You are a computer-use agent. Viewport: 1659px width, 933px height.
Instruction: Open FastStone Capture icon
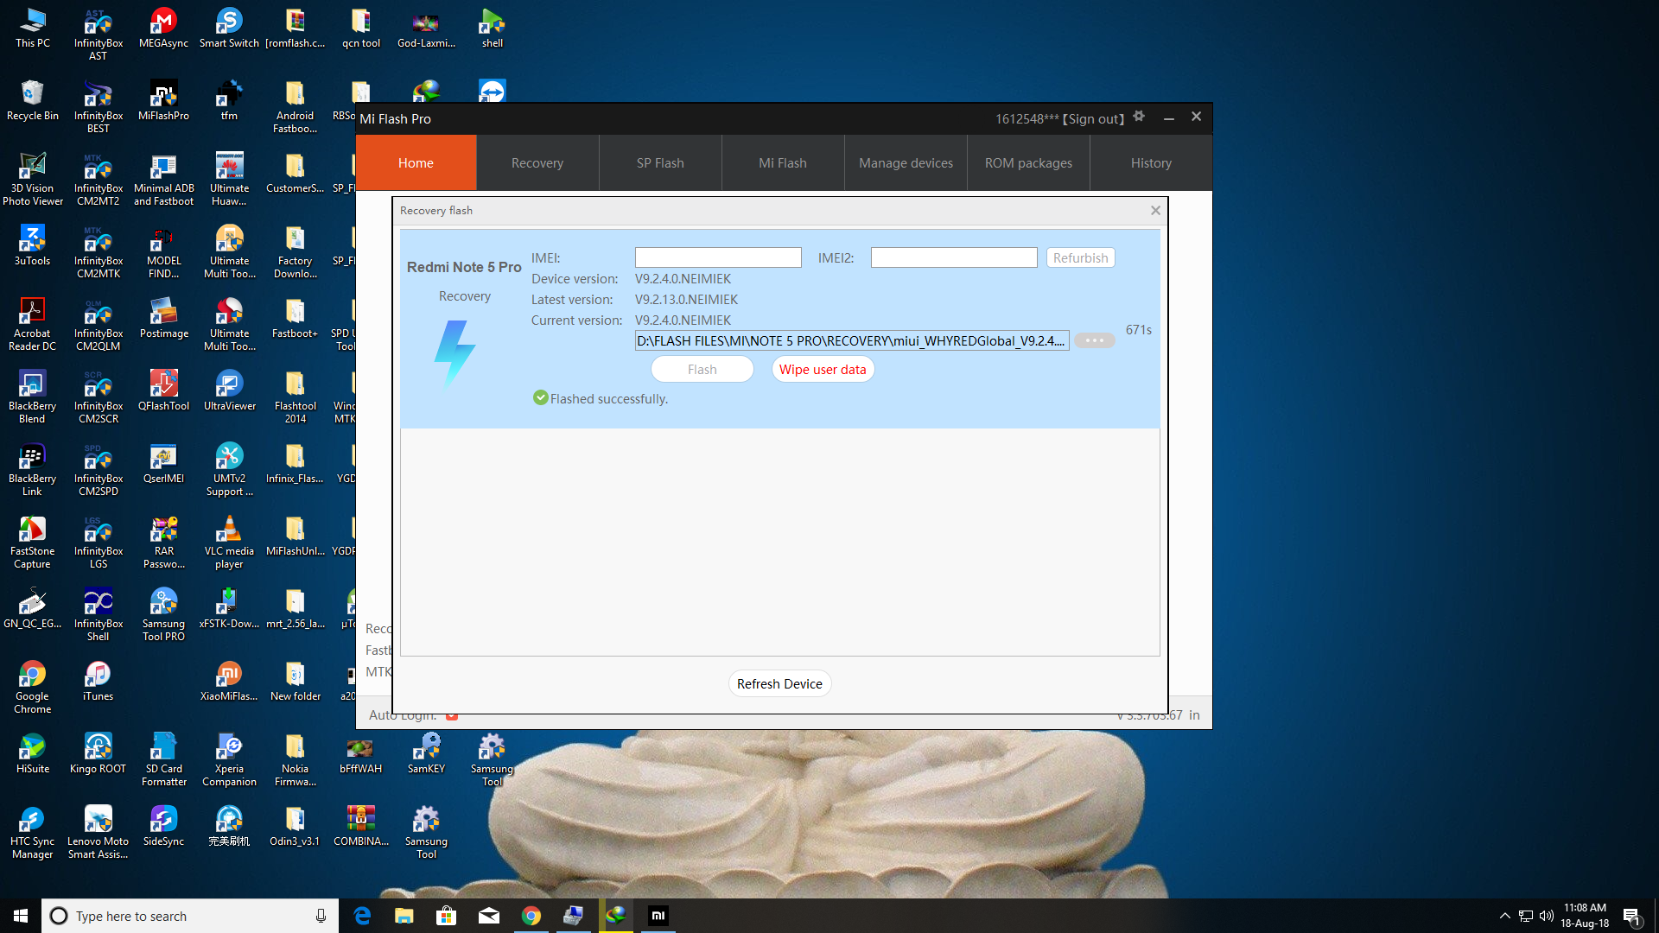pos(33,543)
